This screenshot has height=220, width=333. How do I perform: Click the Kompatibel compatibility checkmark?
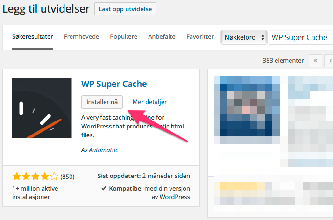tap(104, 188)
